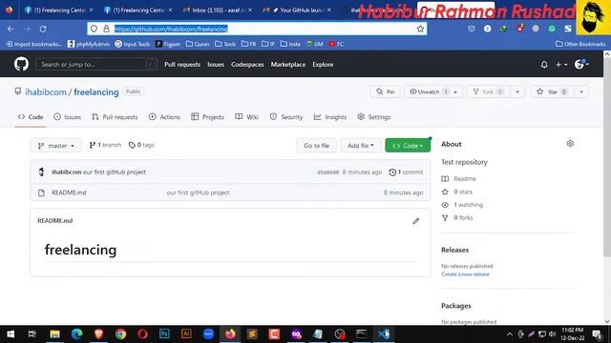Open Illustrator from the taskbar
Viewport: 611px width, 343px height.
[186, 334]
